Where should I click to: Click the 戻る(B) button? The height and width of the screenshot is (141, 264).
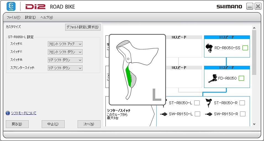point(17,124)
